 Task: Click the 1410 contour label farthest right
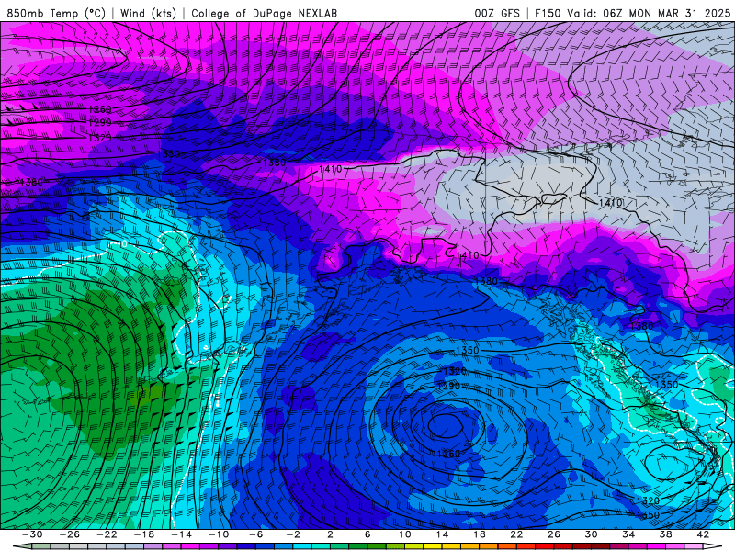tap(611, 203)
